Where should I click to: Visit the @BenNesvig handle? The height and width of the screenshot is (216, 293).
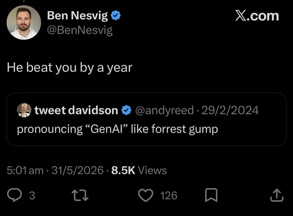coord(80,30)
